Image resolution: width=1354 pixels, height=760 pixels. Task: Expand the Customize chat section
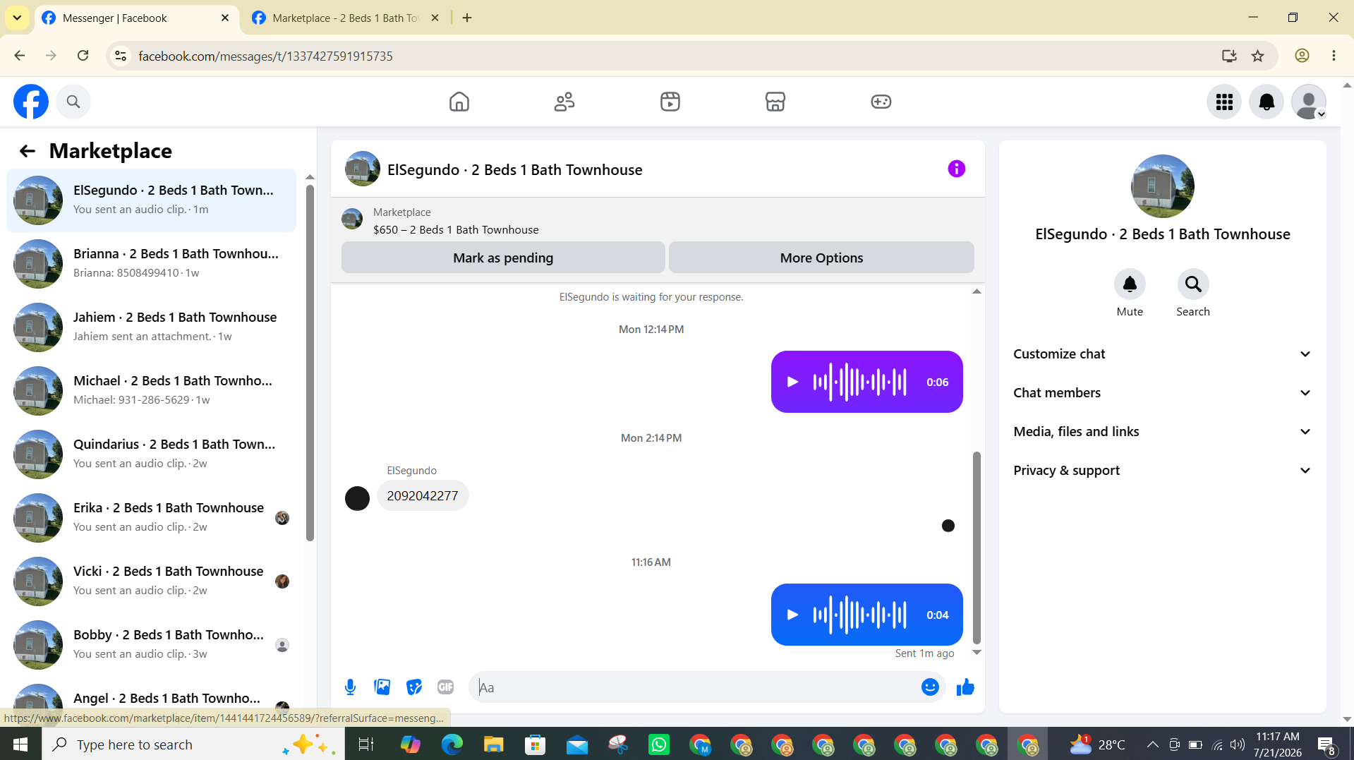[x=1162, y=354]
